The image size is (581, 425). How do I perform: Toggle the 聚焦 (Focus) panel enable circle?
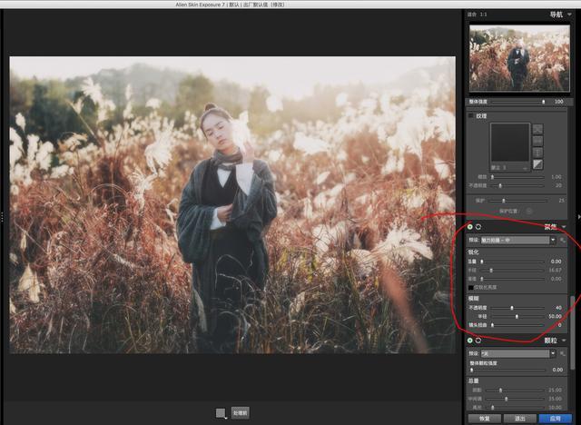pos(470,227)
